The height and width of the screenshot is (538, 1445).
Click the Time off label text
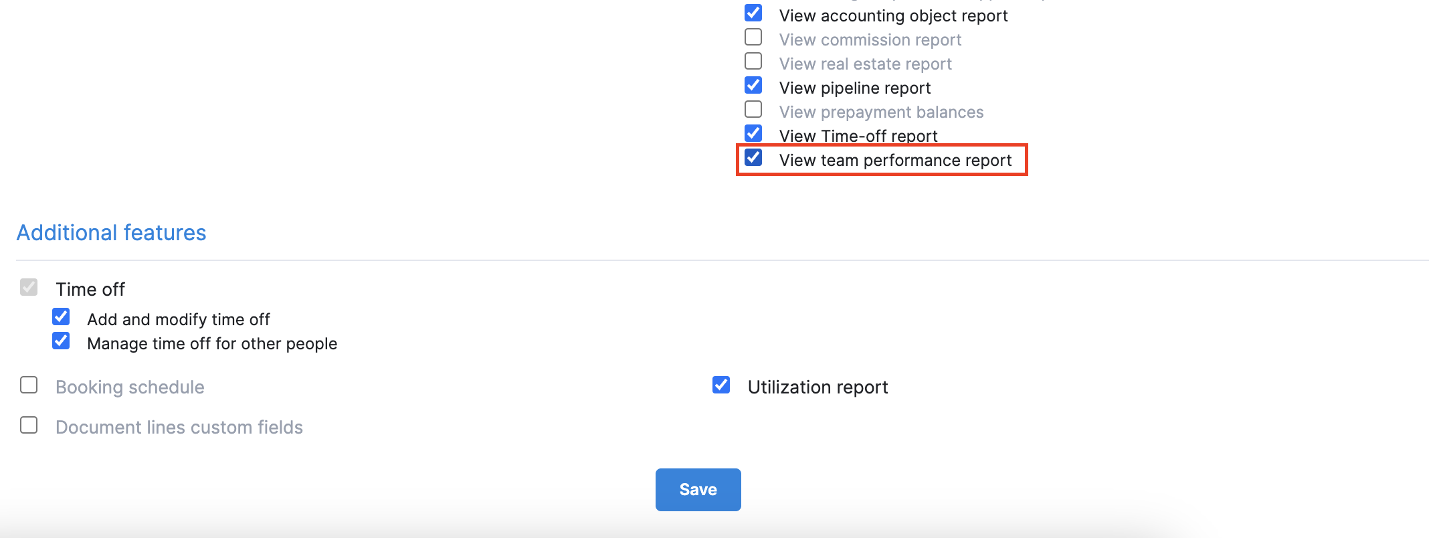90,290
